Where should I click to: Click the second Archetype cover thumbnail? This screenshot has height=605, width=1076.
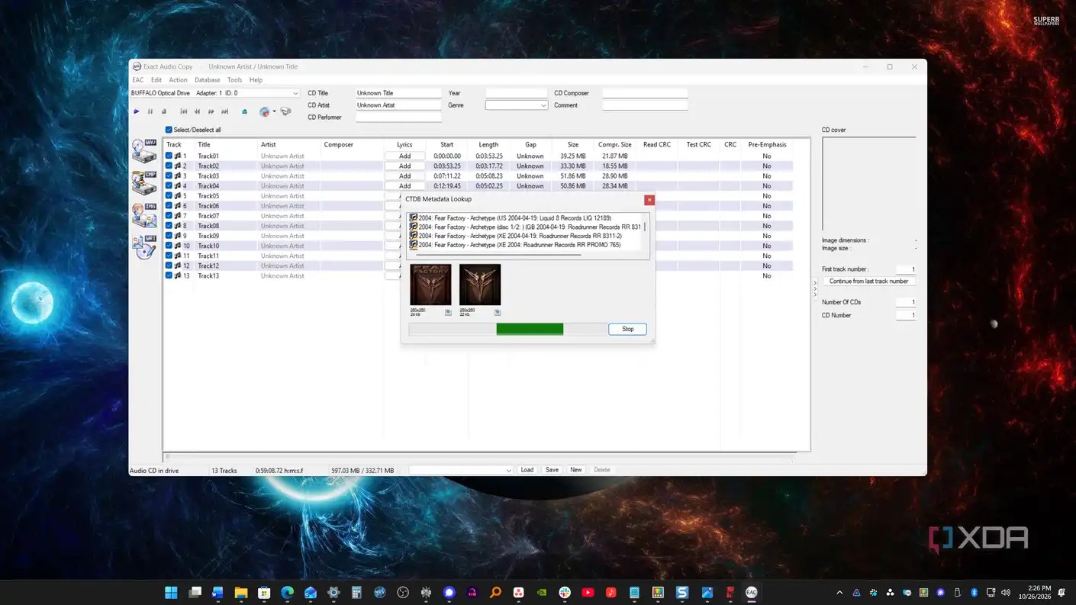(x=480, y=285)
